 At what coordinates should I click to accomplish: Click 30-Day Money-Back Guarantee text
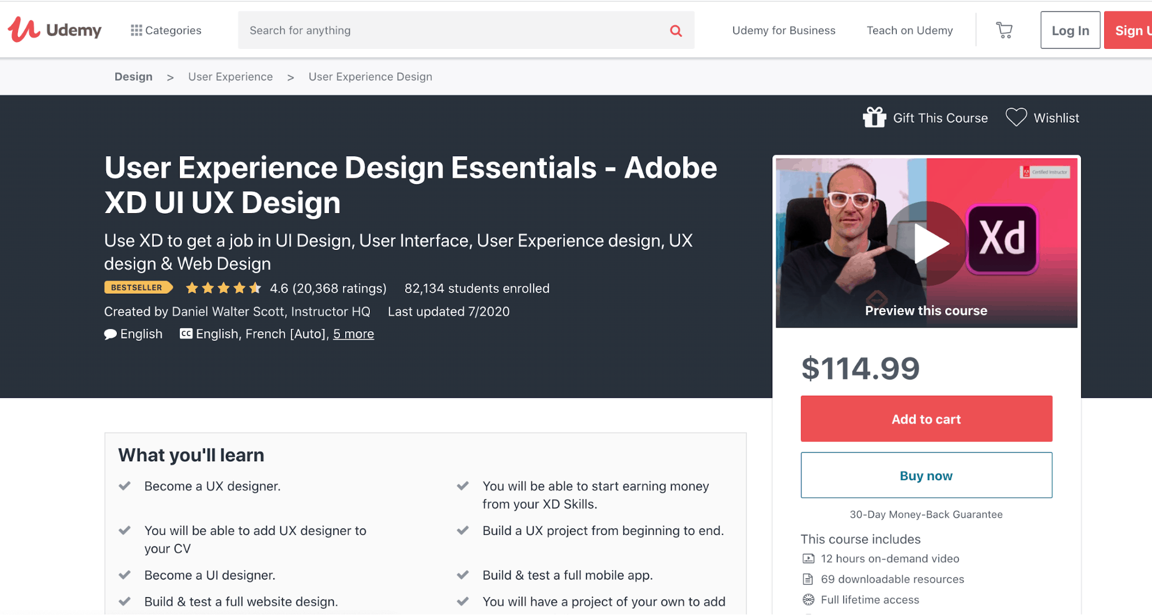coord(926,515)
